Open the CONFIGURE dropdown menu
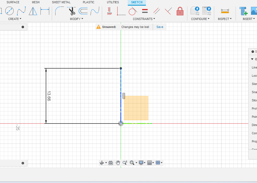The height and width of the screenshot is (183, 257). 200,19
